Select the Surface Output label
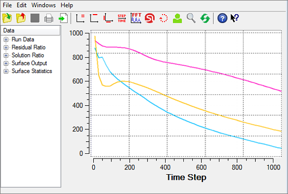 click(x=29, y=63)
